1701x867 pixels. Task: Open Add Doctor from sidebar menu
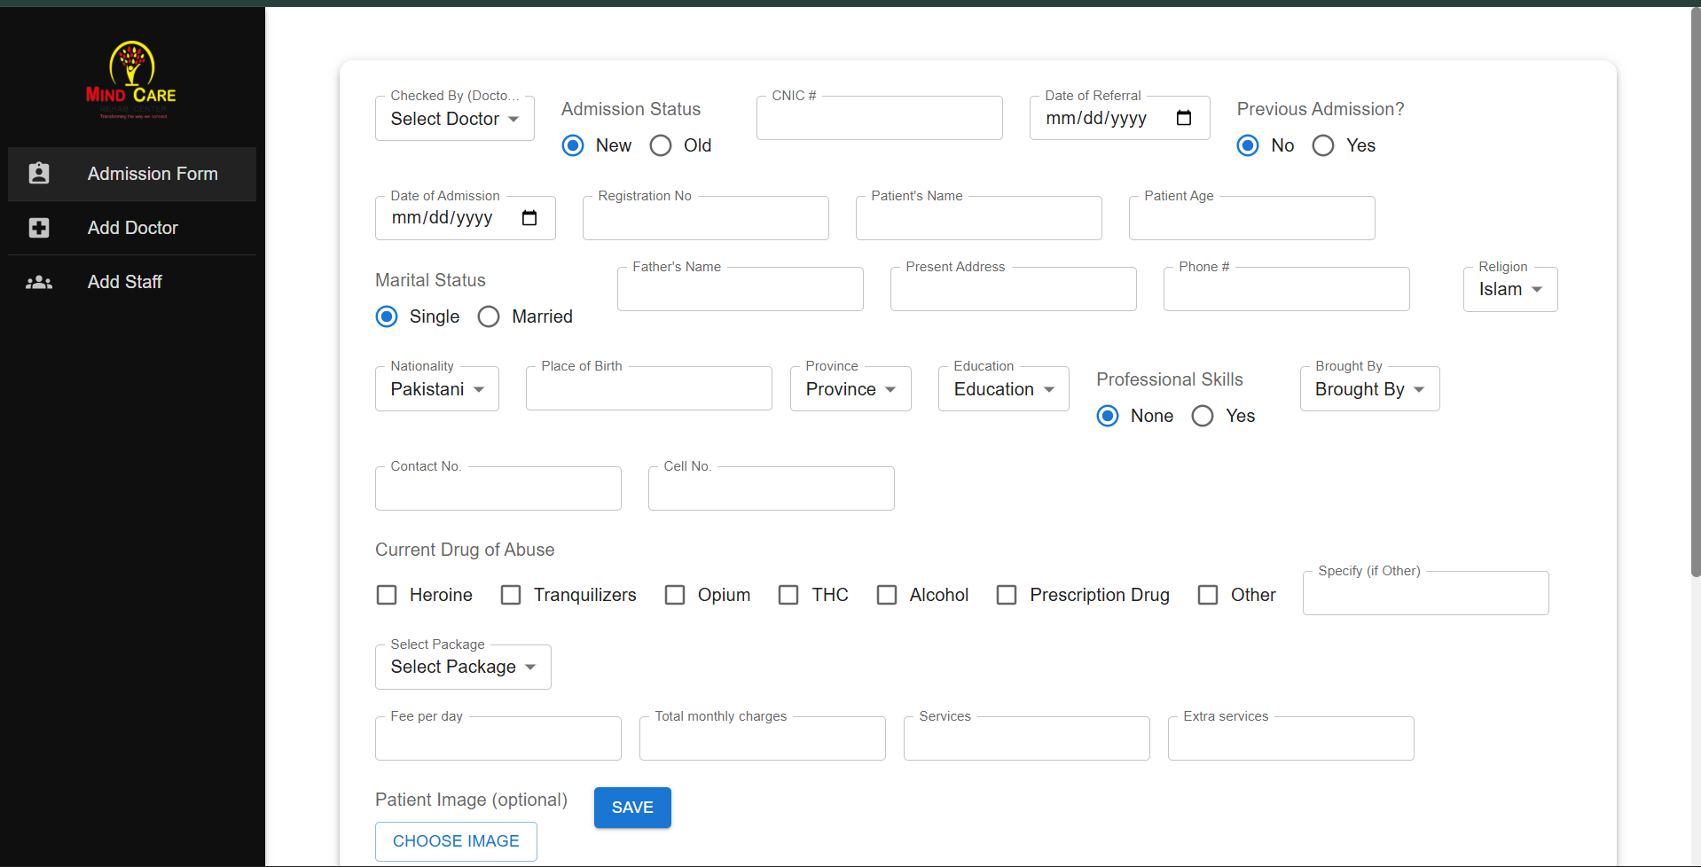[133, 228]
